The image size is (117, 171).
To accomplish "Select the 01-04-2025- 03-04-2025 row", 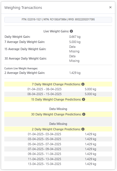I will click(x=58, y=134).
